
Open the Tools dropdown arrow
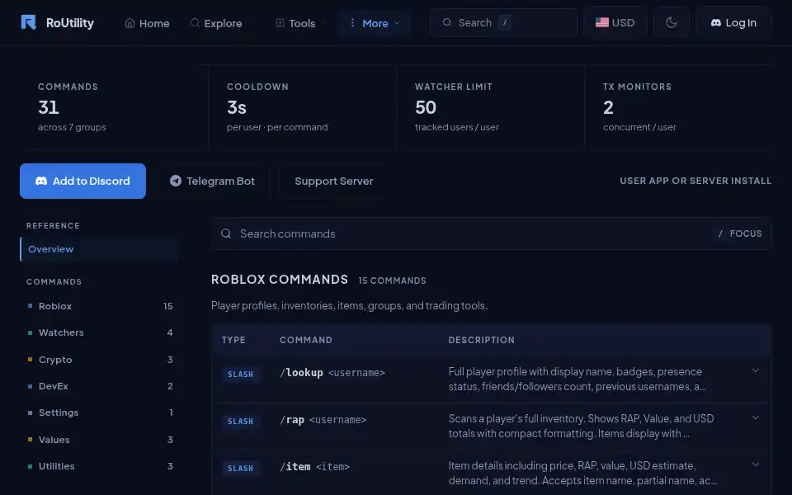pyautogui.click(x=323, y=23)
